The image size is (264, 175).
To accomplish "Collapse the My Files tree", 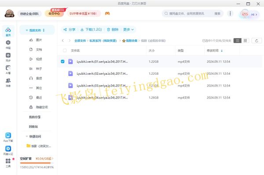I will click(x=26, y=30).
